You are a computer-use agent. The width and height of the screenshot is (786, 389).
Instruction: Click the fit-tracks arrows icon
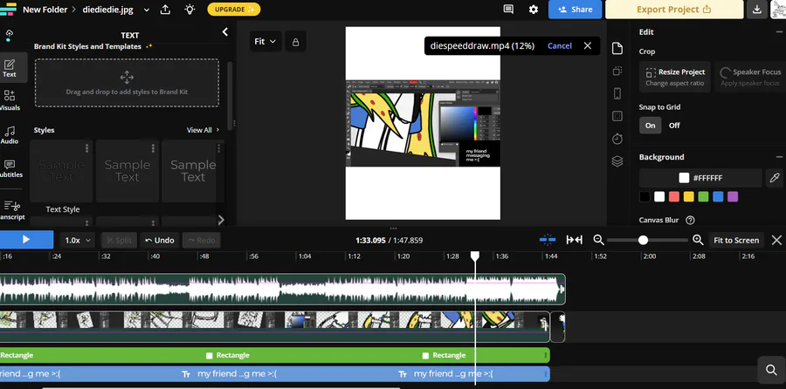click(574, 240)
